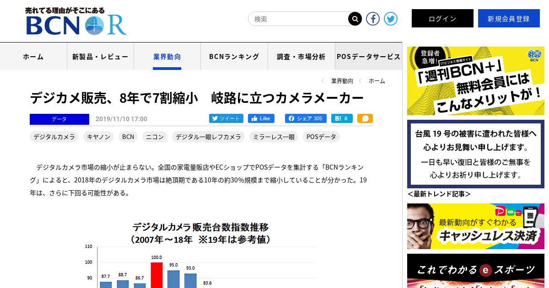Select the キヤノン tag
Viewport: 549px width, 288px height.
pyautogui.click(x=98, y=137)
